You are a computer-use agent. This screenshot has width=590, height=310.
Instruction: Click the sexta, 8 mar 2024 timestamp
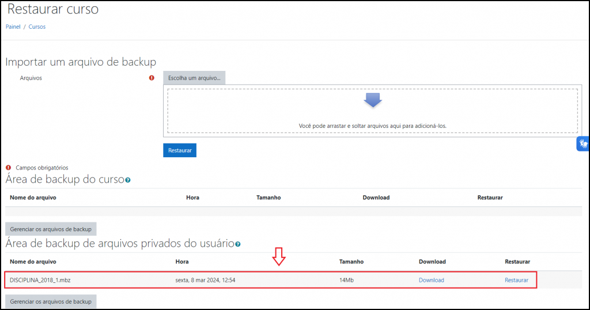pos(205,280)
